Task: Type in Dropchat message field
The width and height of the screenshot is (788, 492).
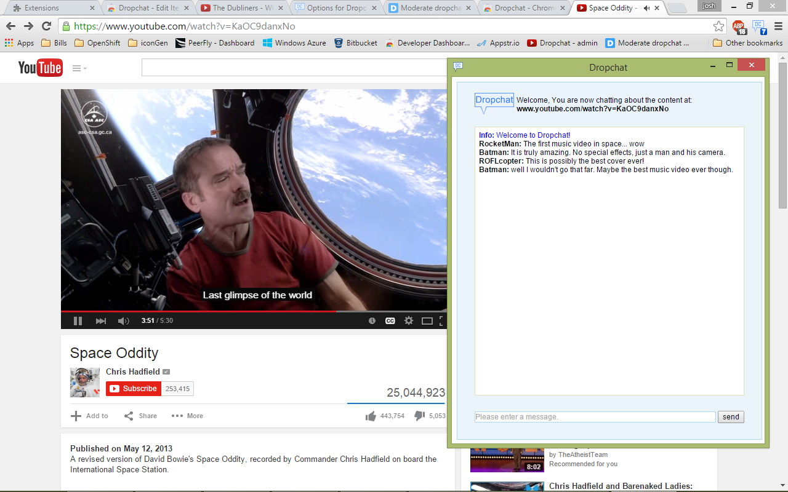Action: [x=595, y=417]
